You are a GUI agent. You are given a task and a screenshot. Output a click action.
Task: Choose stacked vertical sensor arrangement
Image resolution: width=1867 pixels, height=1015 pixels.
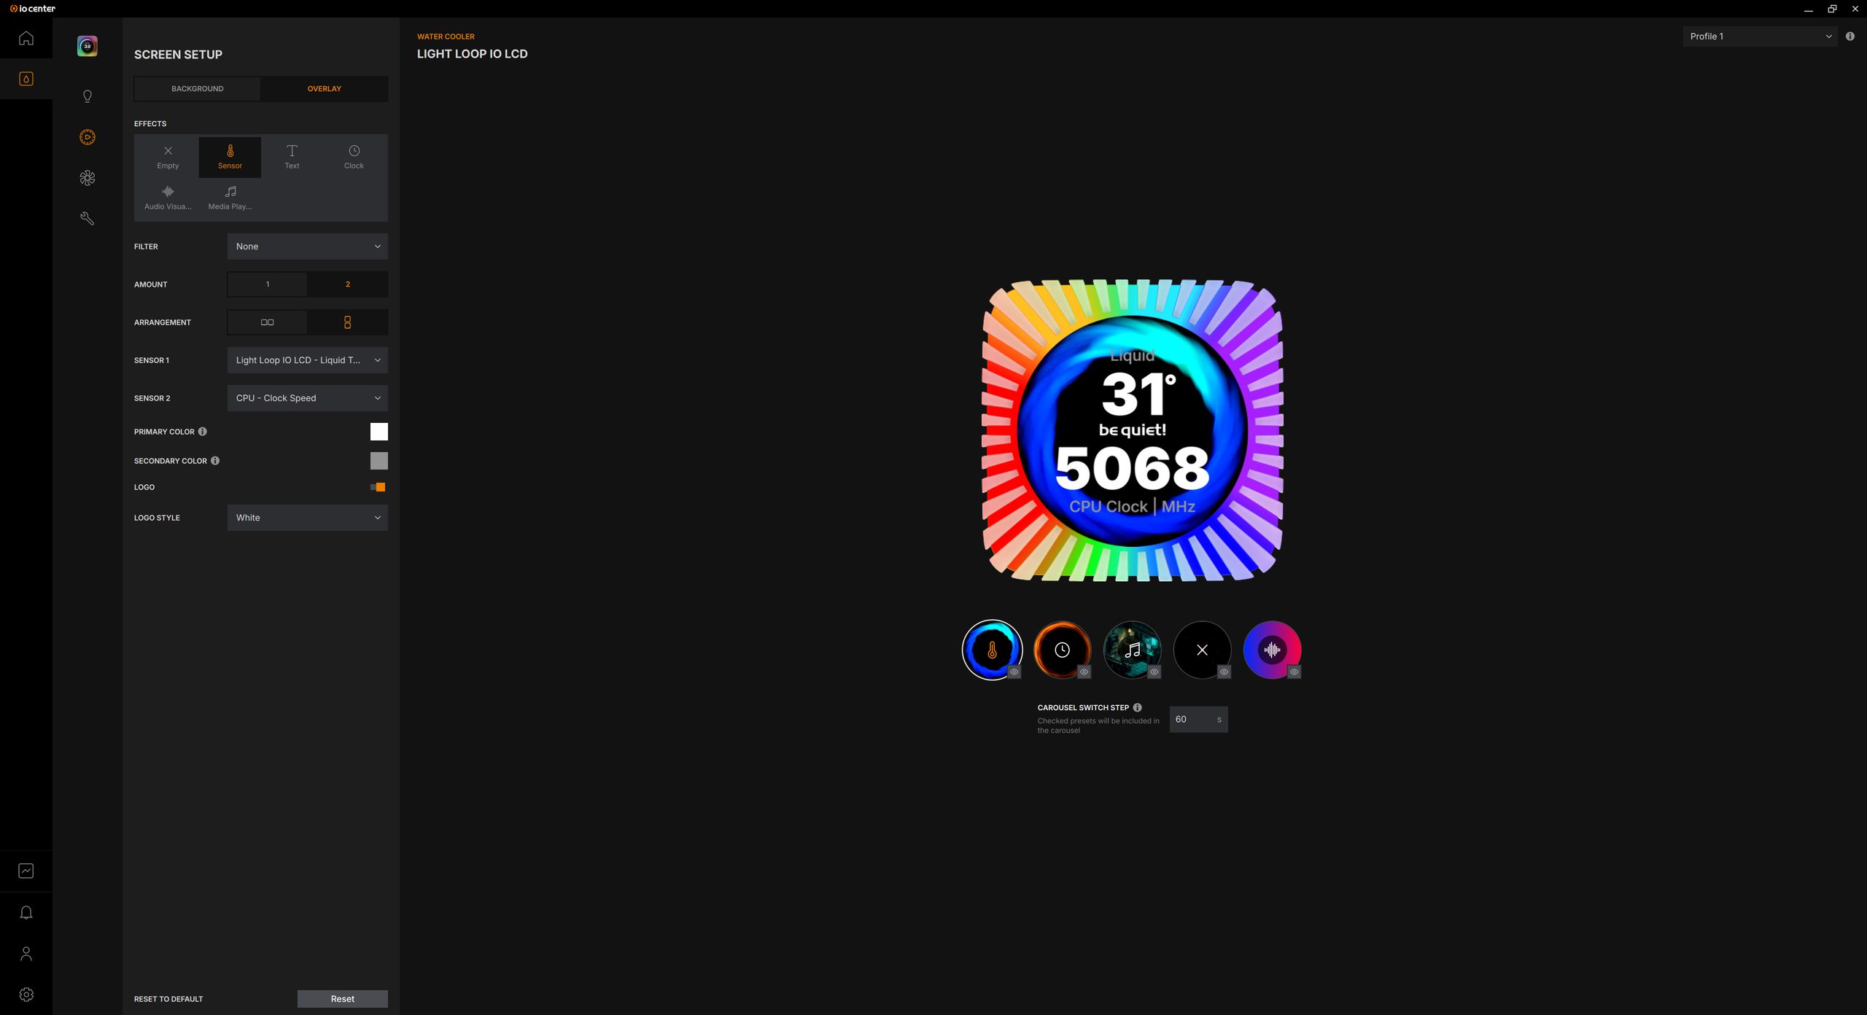pyautogui.click(x=348, y=322)
